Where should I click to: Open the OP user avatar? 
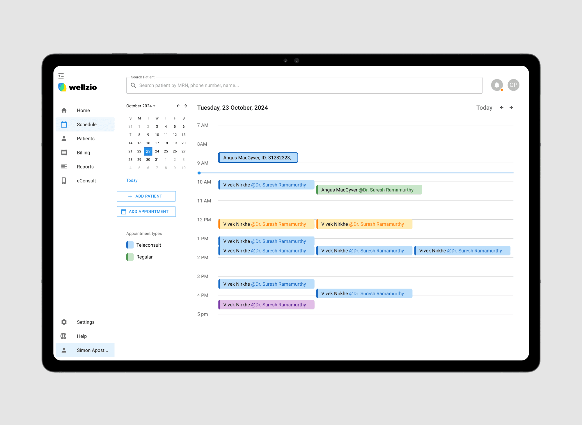coord(513,85)
